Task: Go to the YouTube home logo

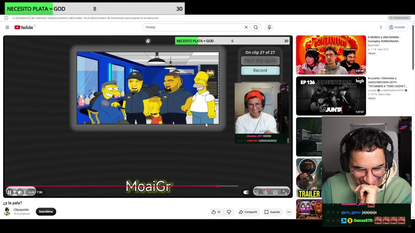Action: pyautogui.click(x=24, y=27)
